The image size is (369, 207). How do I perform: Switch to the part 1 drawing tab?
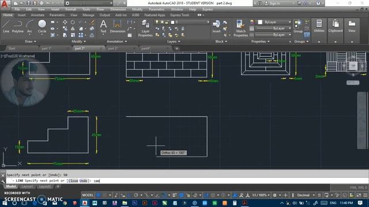click(47, 48)
